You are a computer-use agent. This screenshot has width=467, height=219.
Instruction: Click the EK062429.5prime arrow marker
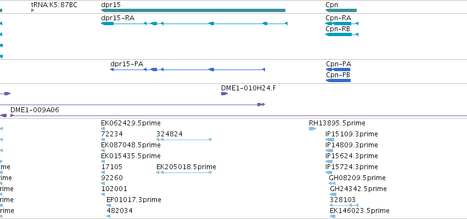[103, 129]
